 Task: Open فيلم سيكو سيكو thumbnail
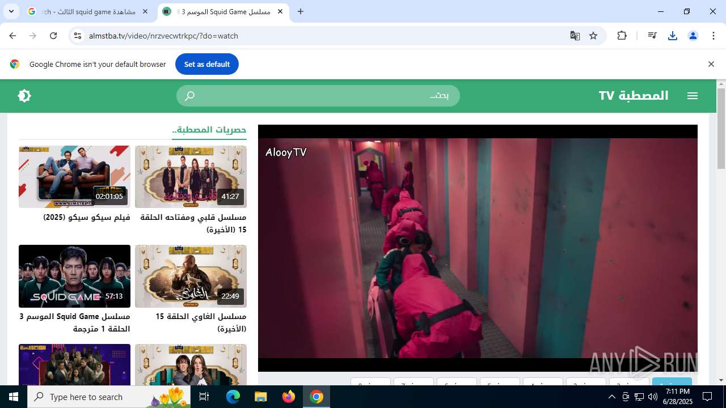point(74,177)
